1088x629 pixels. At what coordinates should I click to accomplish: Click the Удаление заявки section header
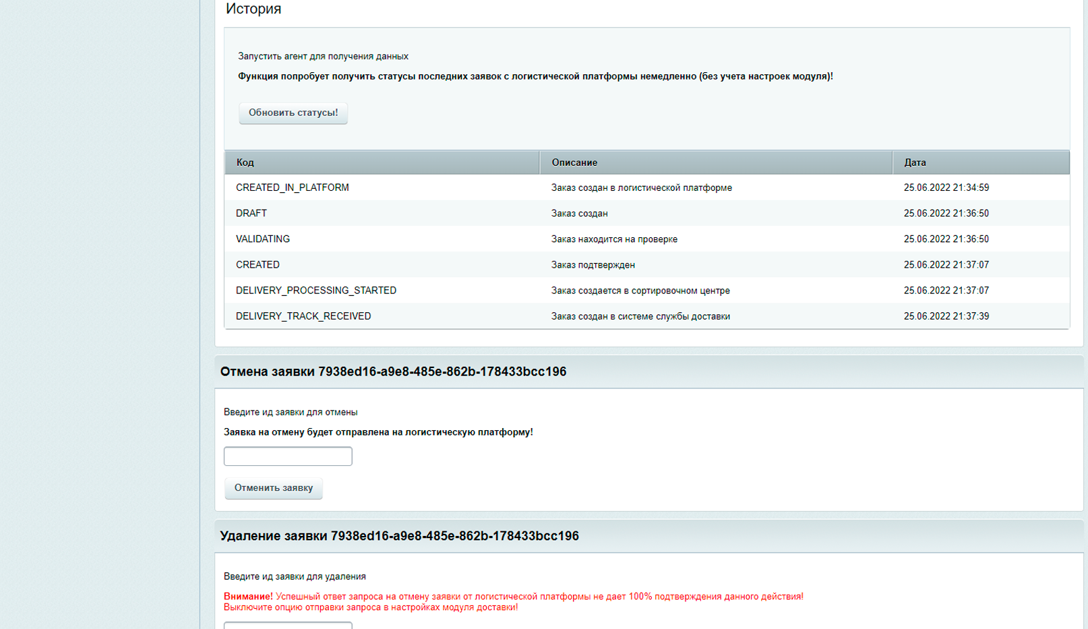click(399, 536)
